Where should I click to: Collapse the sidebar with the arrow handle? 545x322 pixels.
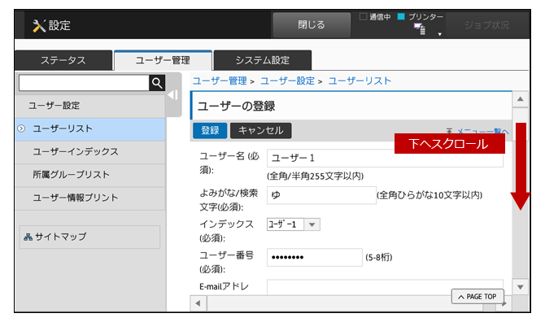click(x=173, y=95)
